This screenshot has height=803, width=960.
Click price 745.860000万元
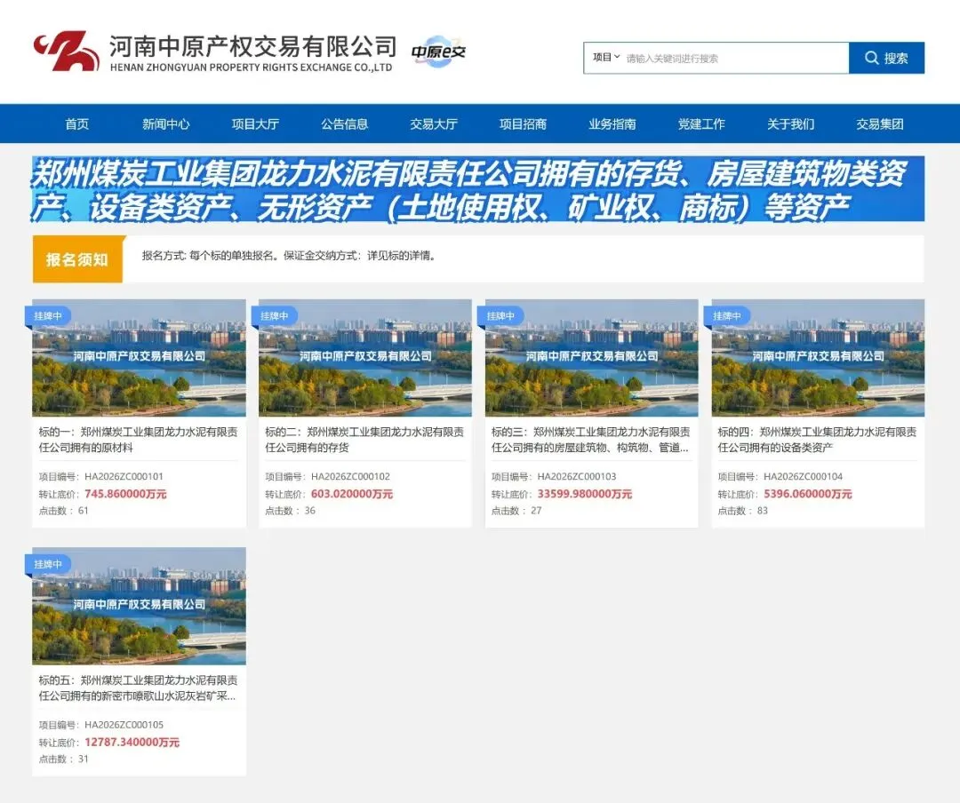coord(125,494)
